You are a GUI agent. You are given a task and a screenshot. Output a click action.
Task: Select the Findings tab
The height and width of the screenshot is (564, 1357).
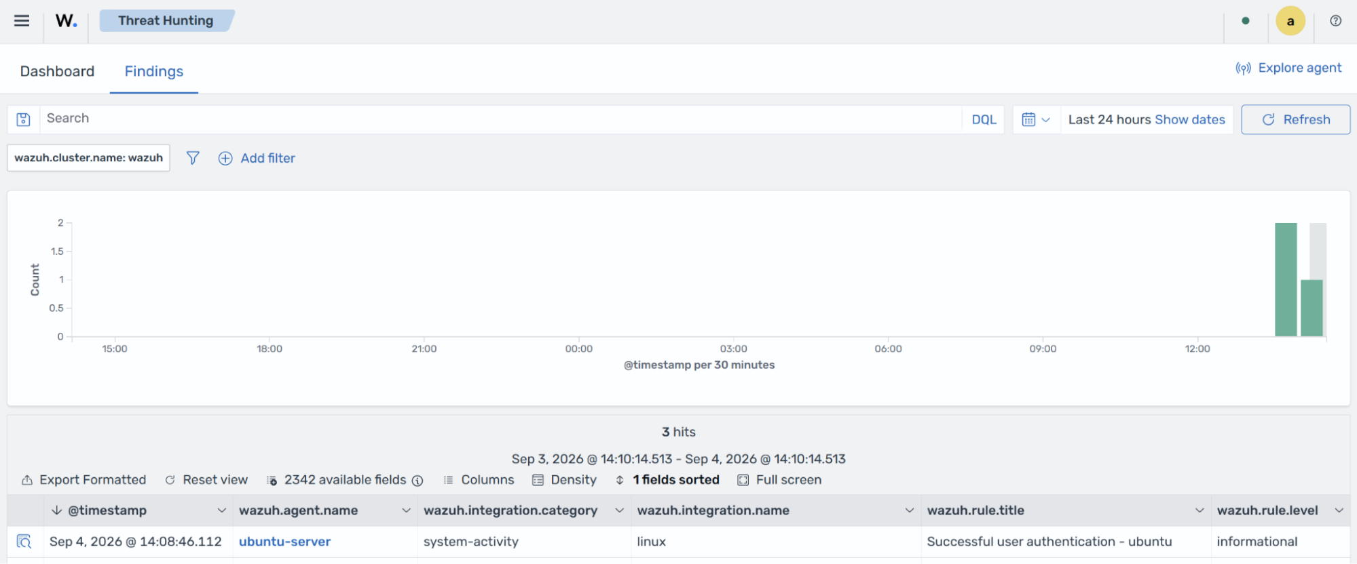tap(154, 71)
